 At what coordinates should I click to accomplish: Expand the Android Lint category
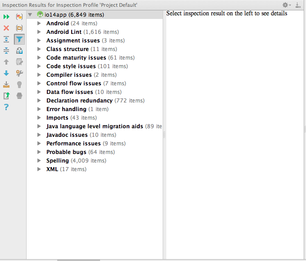(x=39, y=32)
